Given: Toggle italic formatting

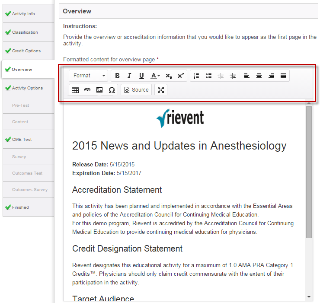Looking at the screenshot, I should pos(129,76).
